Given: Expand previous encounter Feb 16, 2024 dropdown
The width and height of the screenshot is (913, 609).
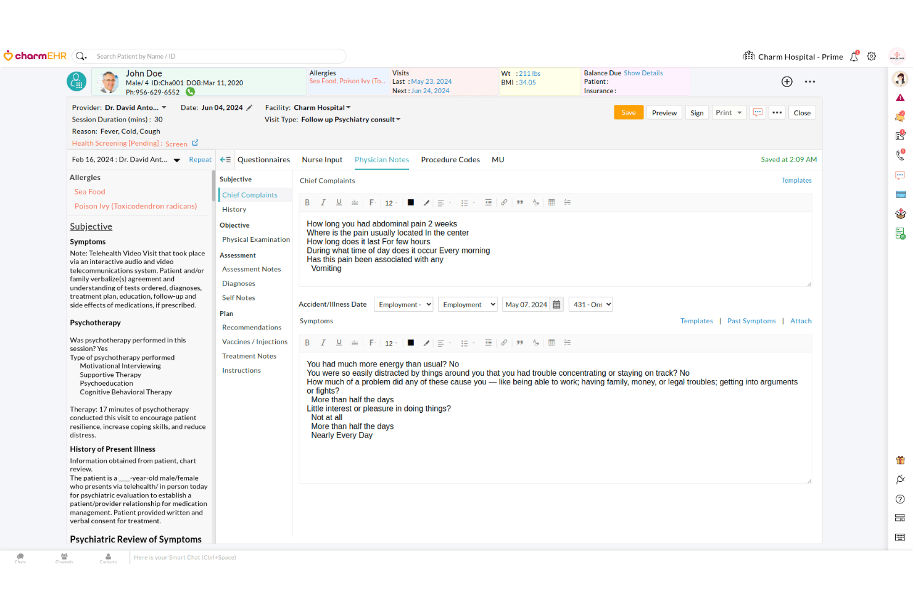Looking at the screenshot, I should (x=176, y=160).
